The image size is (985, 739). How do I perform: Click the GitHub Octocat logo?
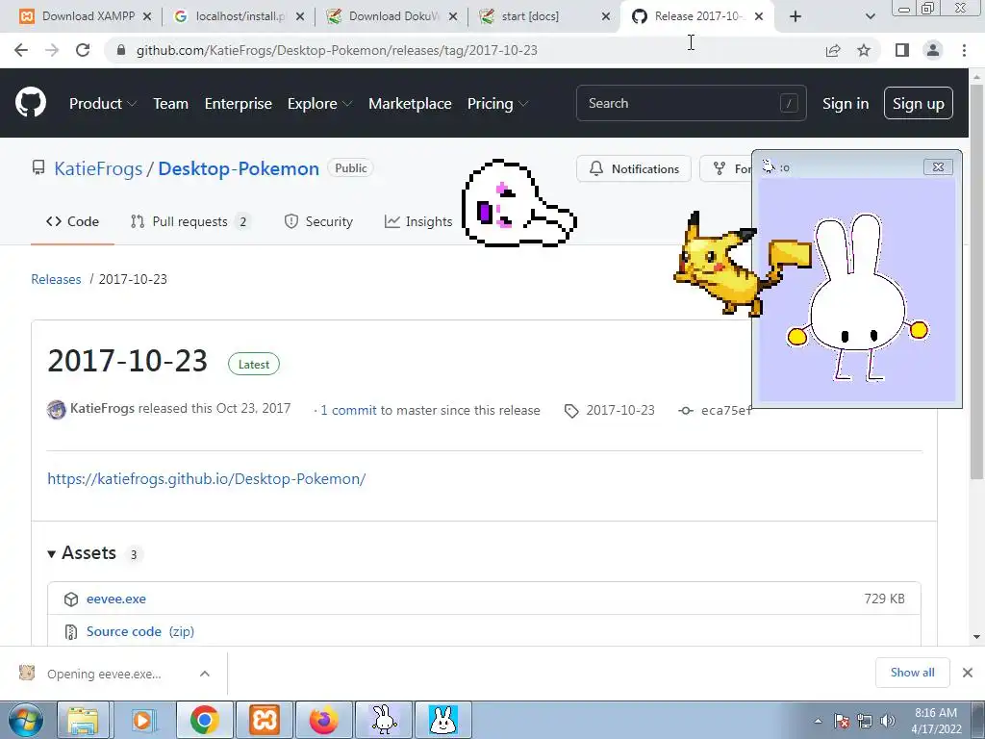coord(31,103)
